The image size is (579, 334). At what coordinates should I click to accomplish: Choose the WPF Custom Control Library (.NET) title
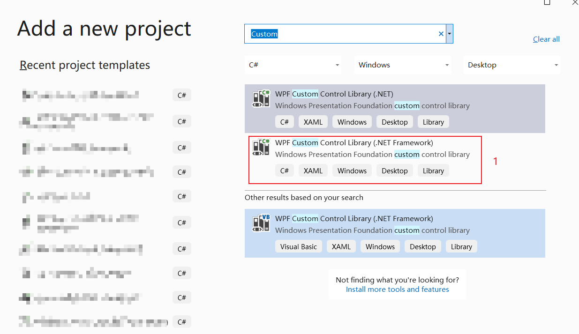(x=334, y=94)
